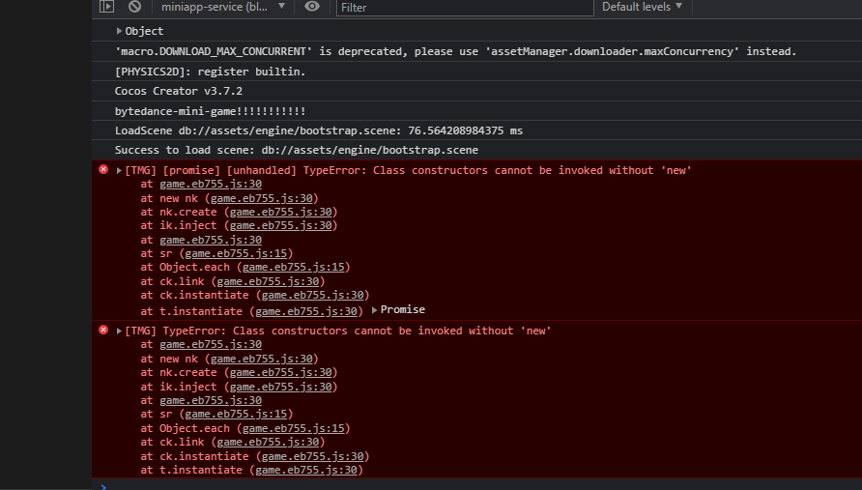This screenshot has height=490, width=862.
Task: Open the nk.create source link in the [promise] error
Action: tap(281, 212)
